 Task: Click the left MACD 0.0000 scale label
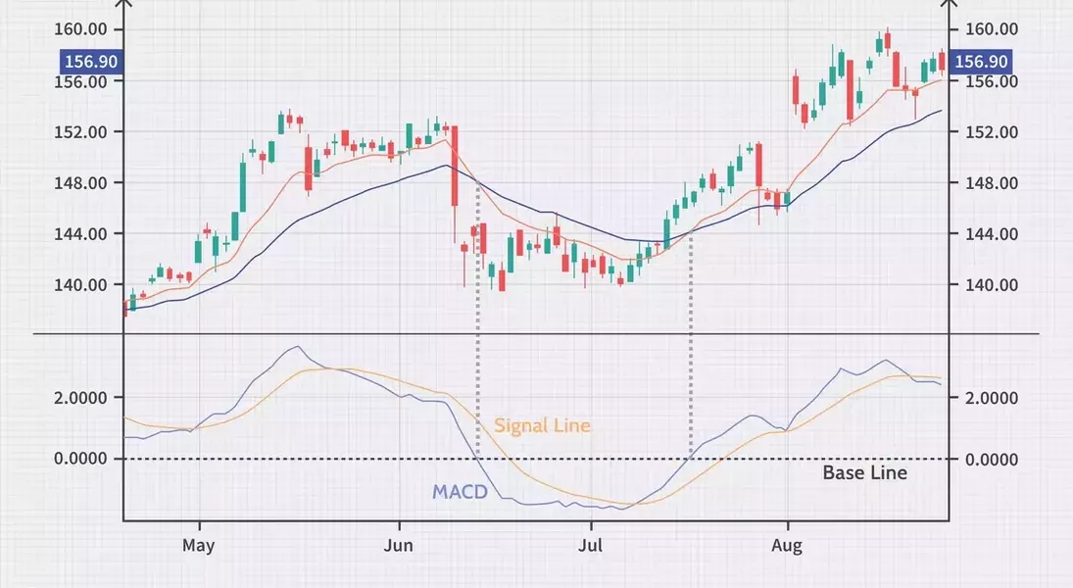pyautogui.click(x=80, y=459)
